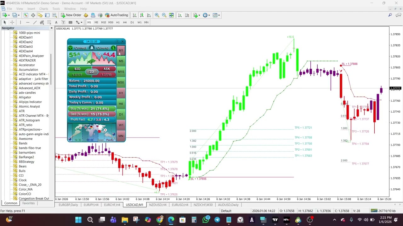Zoom out of the chart
Screen dimensions: 403x226
(x=164, y=15)
